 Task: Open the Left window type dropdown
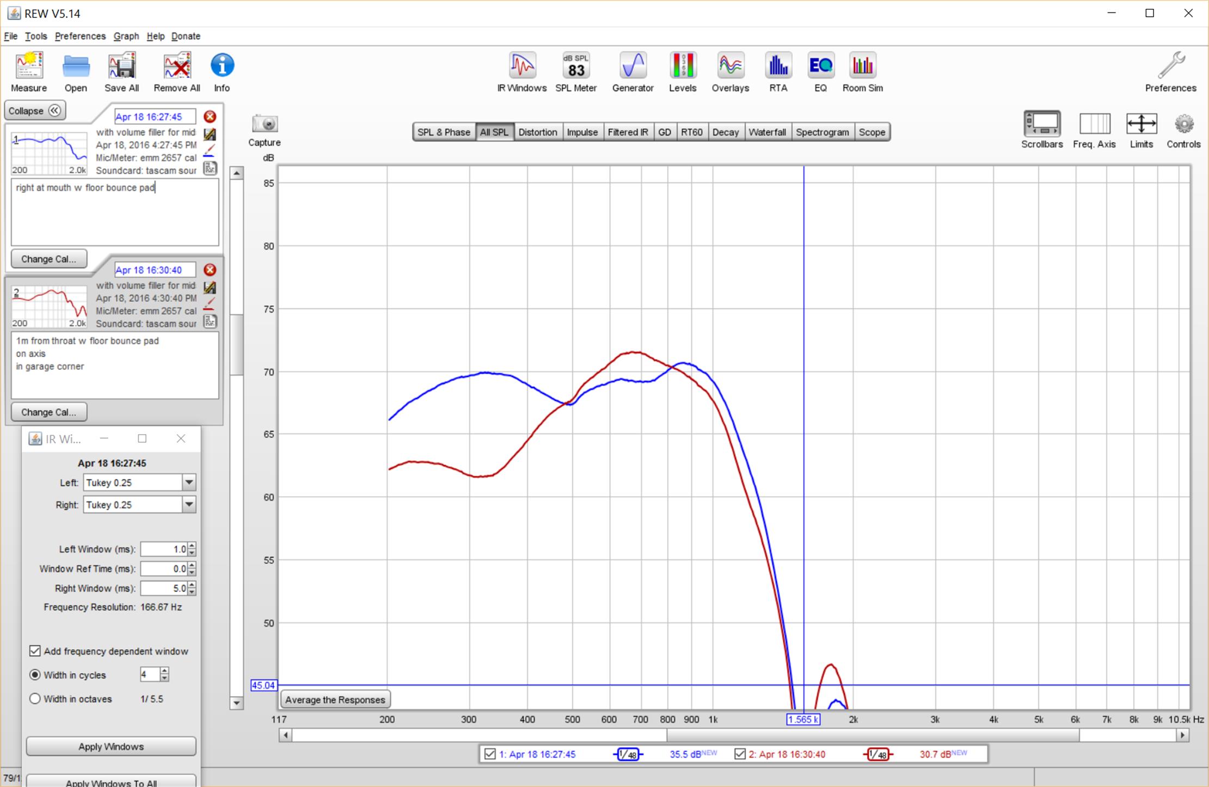[x=189, y=483]
